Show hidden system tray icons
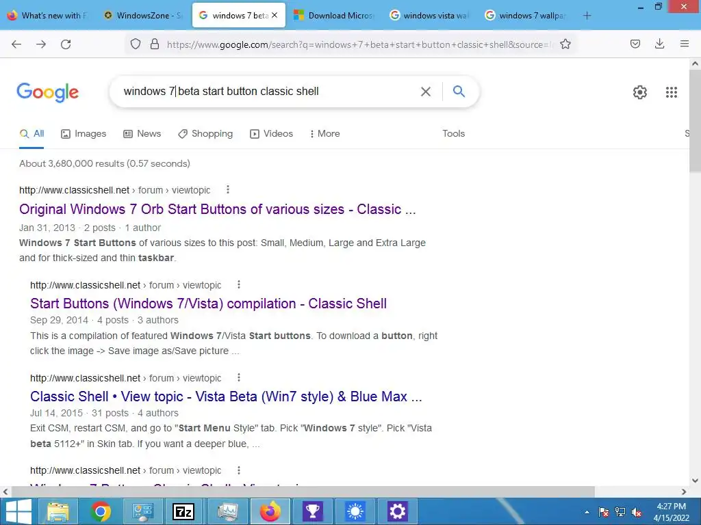 pyautogui.click(x=587, y=512)
